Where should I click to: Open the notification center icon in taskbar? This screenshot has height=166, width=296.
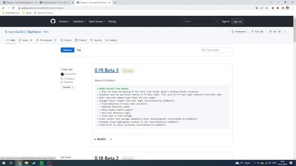pyautogui.click(x=291, y=163)
